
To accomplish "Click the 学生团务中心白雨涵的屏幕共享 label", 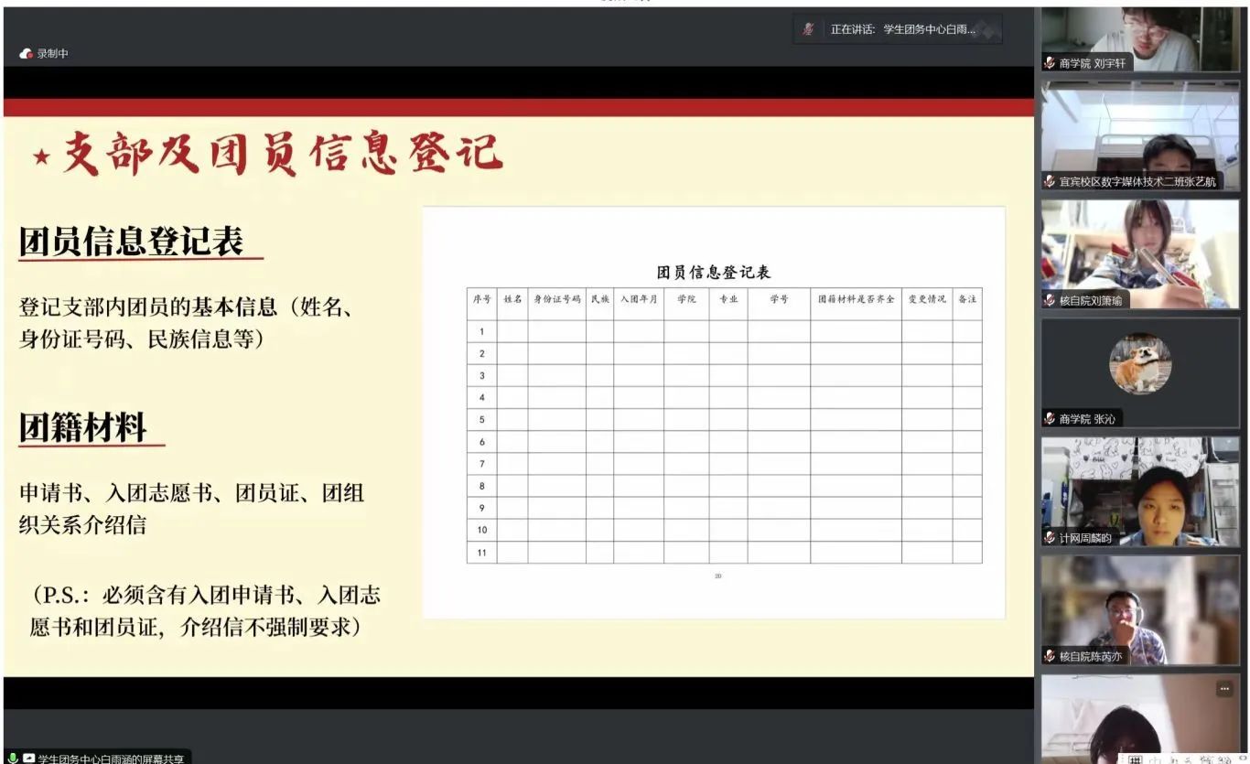I will tap(111, 759).
